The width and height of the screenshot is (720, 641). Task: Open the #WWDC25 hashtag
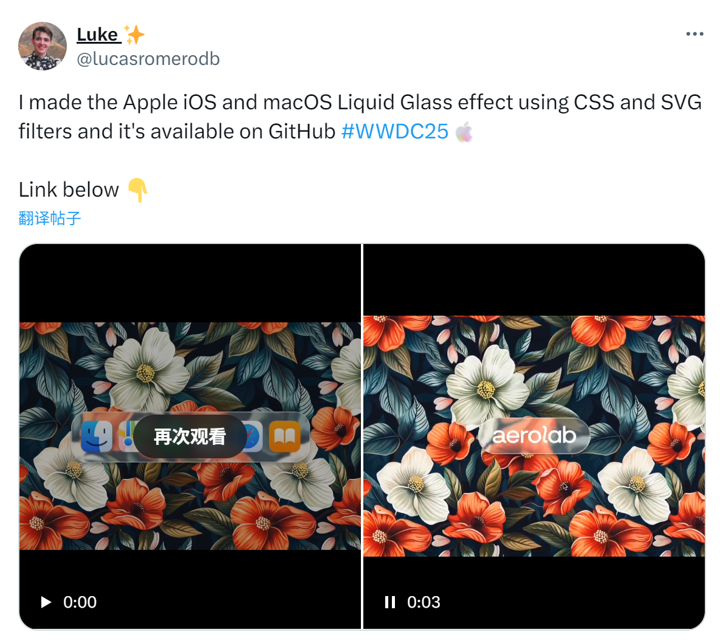point(395,131)
